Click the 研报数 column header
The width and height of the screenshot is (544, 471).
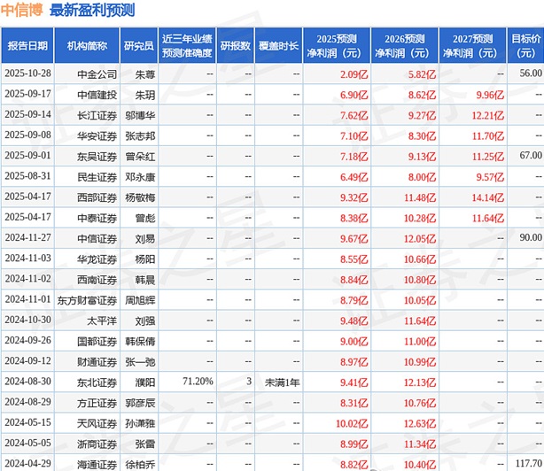tap(235, 46)
